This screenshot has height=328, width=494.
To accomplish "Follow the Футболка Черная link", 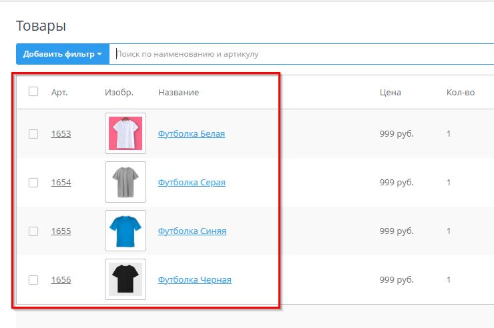I will [x=194, y=280].
